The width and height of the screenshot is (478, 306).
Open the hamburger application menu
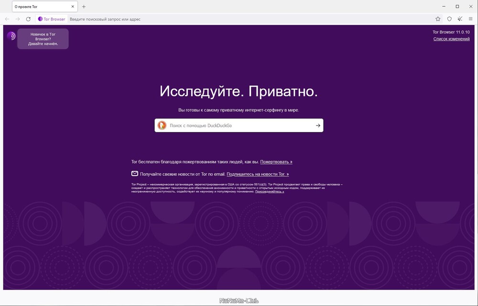coord(471,19)
